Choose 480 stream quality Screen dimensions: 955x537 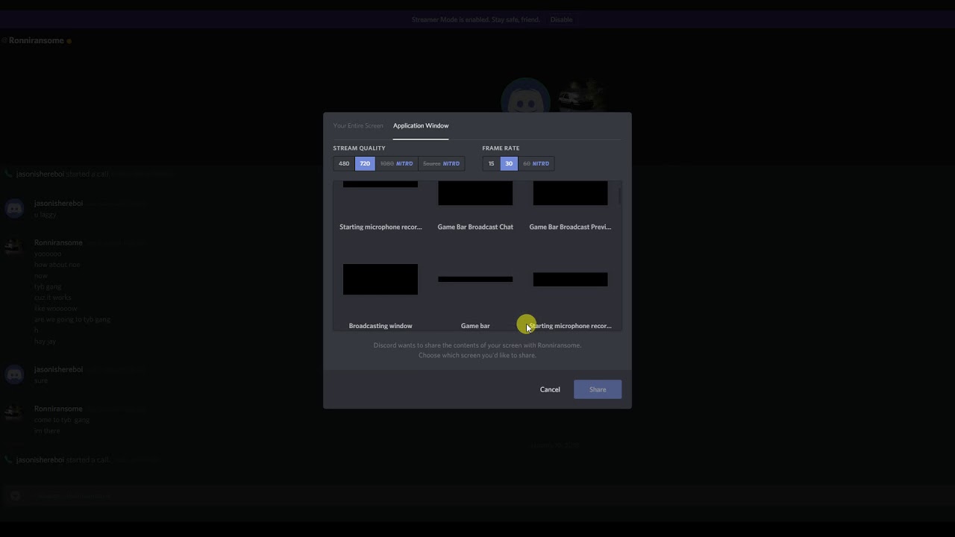344,163
